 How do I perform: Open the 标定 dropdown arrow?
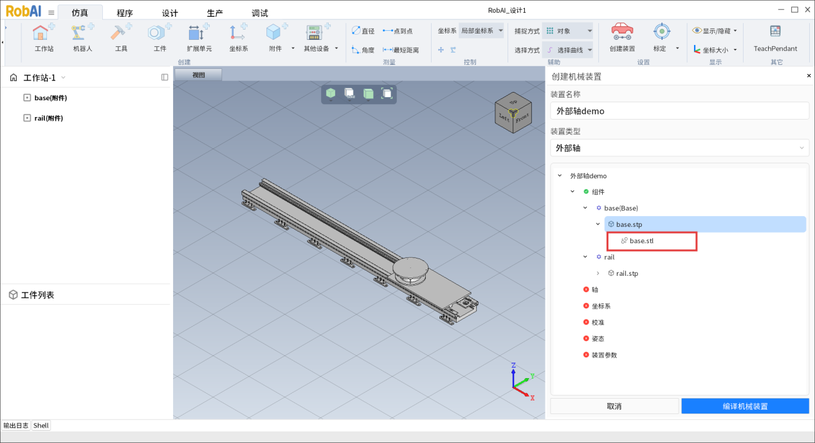[x=677, y=48]
